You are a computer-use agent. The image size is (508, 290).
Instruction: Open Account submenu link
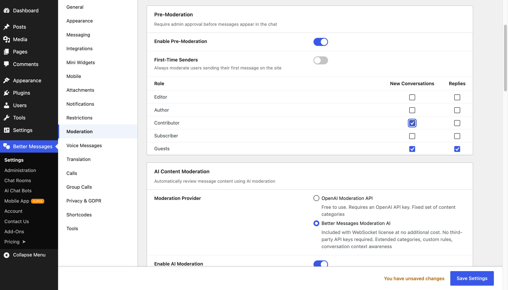[13, 211]
